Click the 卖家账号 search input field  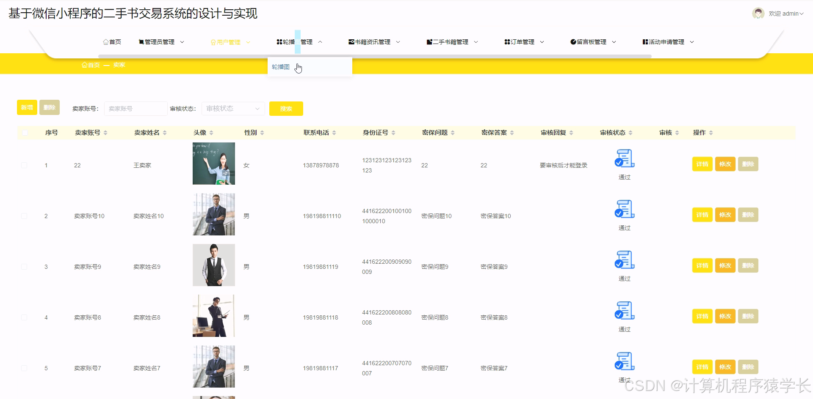coord(135,108)
